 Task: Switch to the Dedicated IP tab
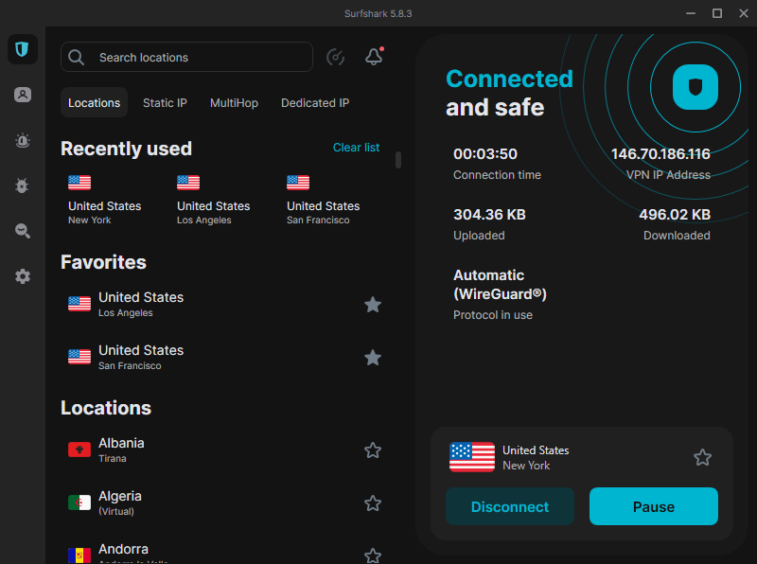[315, 103]
